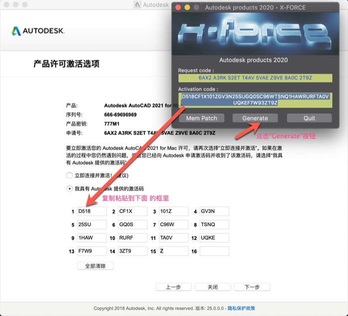The height and width of the screenshot is (316, 348).
Task: Click activation box 8 containing TSNQ
Action: click(214, 224)
